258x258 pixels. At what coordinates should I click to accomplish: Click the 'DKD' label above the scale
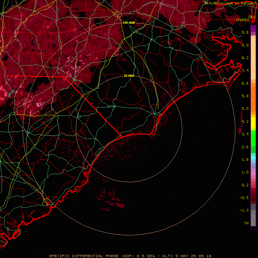coord(252,17)
